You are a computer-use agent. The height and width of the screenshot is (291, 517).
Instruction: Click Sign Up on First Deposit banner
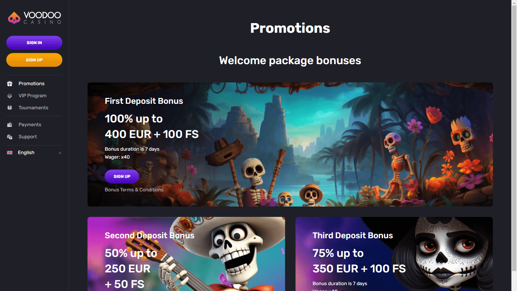tap(122, 177)
